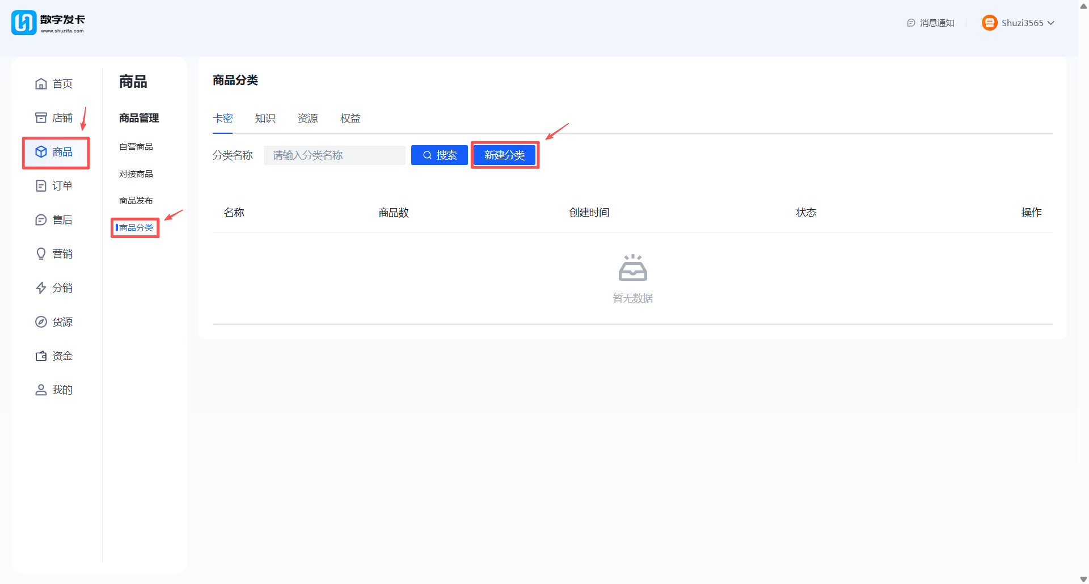Click the scrollbar down arrow
1089x584 pixels.
click(1083, 579)
